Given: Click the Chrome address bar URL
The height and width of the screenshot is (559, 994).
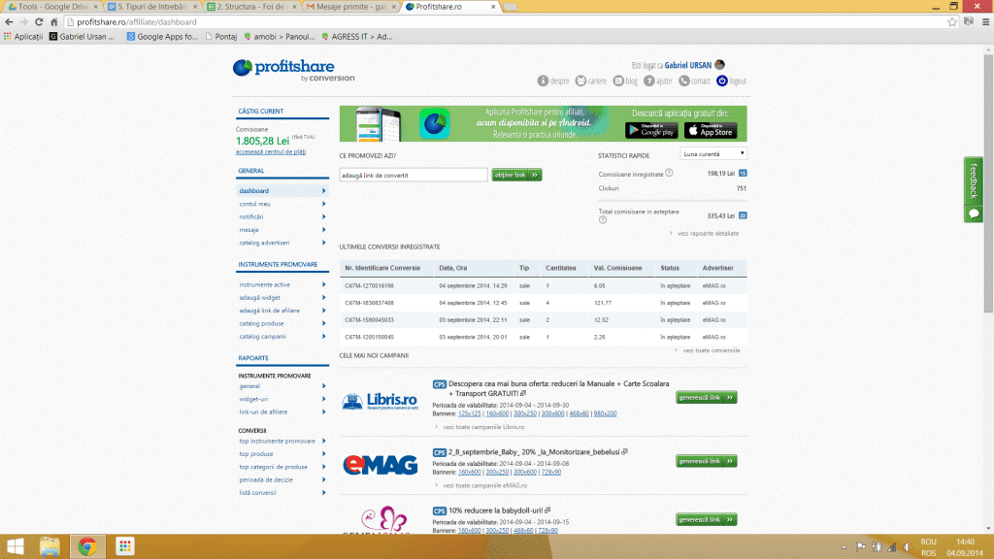Looking at the screenshot, I should [137, 21].
